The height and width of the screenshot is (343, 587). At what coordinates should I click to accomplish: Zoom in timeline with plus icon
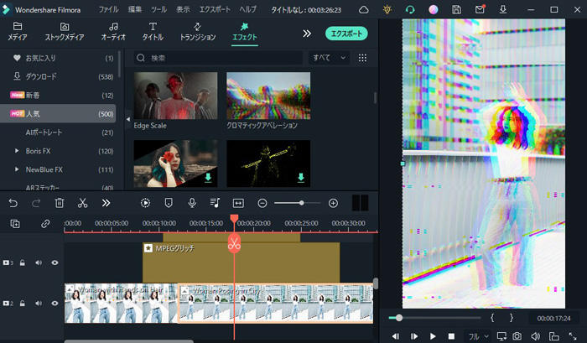[x=333, y=203]
